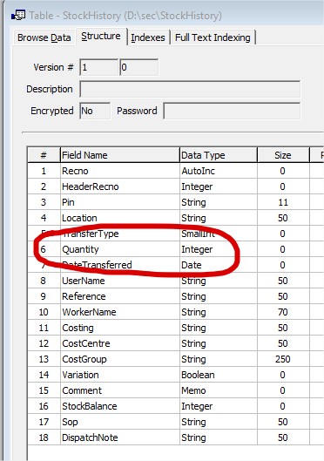
Task: Select the CostGroup field name
Action: coord(84,359)
